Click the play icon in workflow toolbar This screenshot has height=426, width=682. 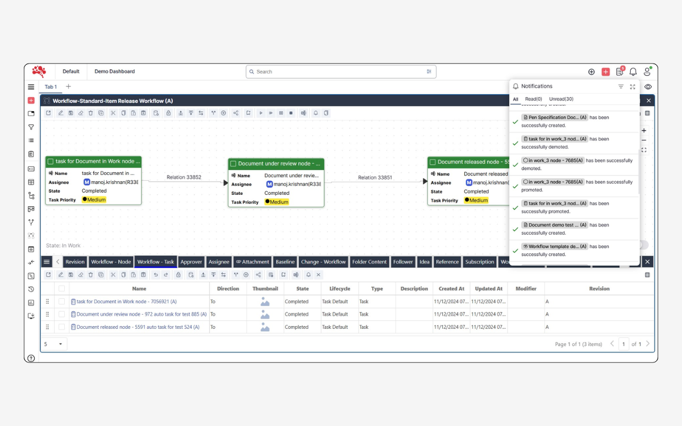(x=261, y=113)
